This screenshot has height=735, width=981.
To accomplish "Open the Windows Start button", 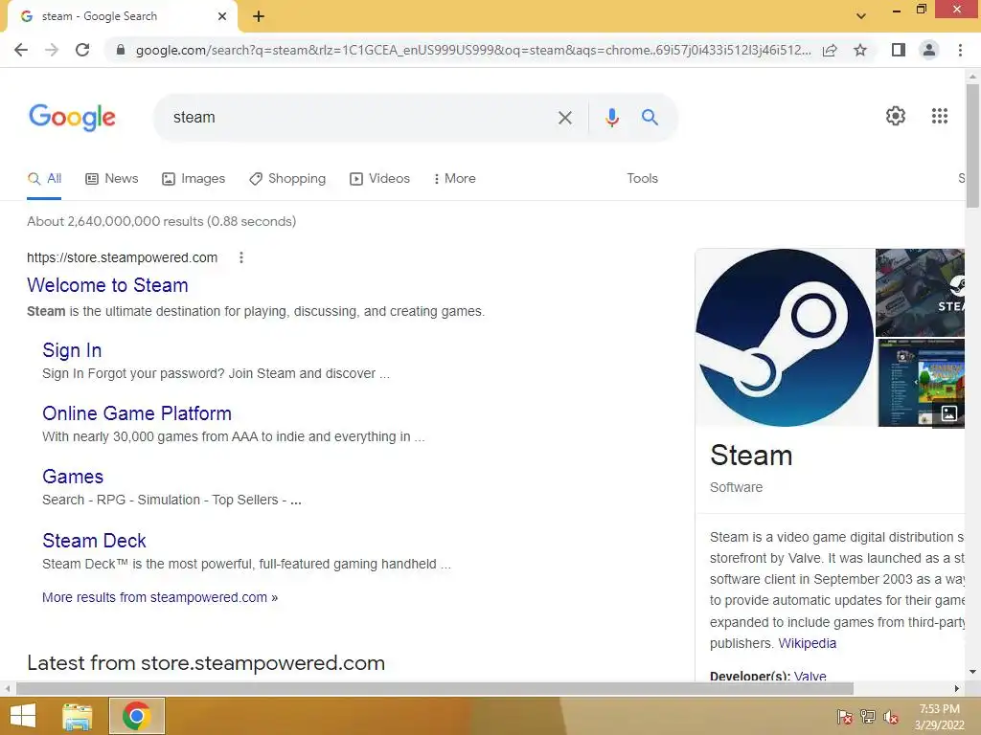I will click(x=23, y=716).
